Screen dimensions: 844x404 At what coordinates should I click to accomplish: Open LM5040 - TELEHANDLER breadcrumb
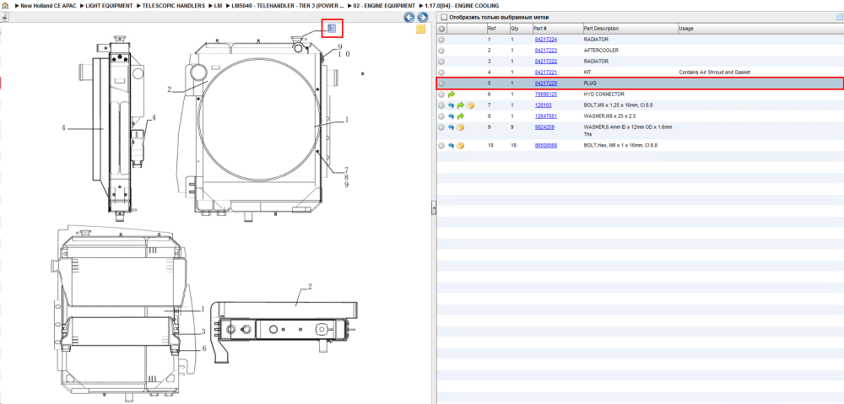[288, 5]
